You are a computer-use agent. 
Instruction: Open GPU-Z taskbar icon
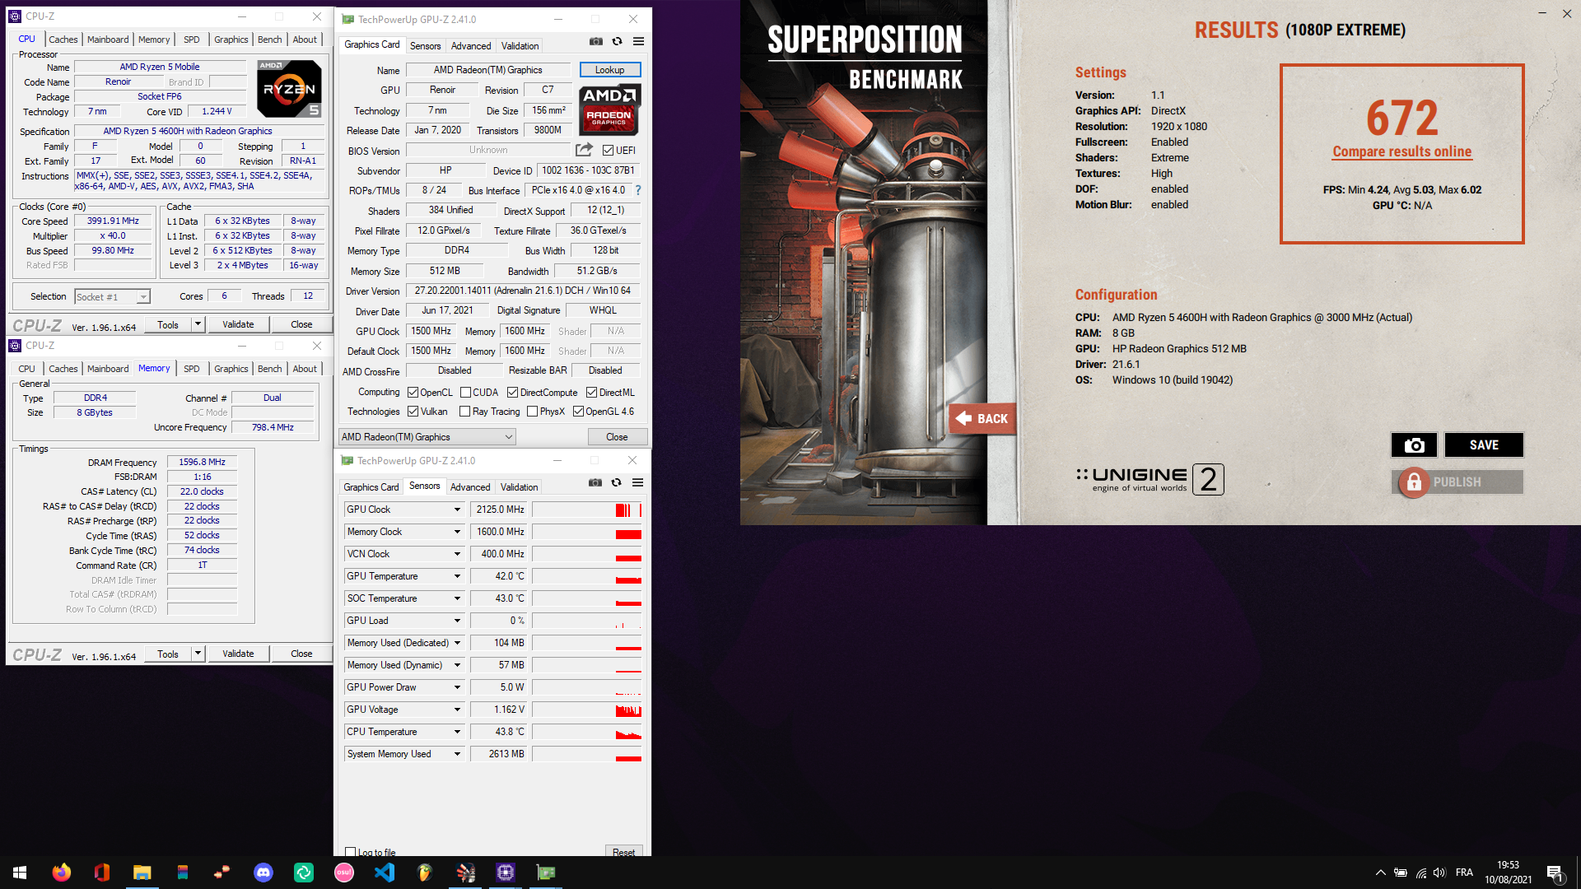(x=546, y=873)
